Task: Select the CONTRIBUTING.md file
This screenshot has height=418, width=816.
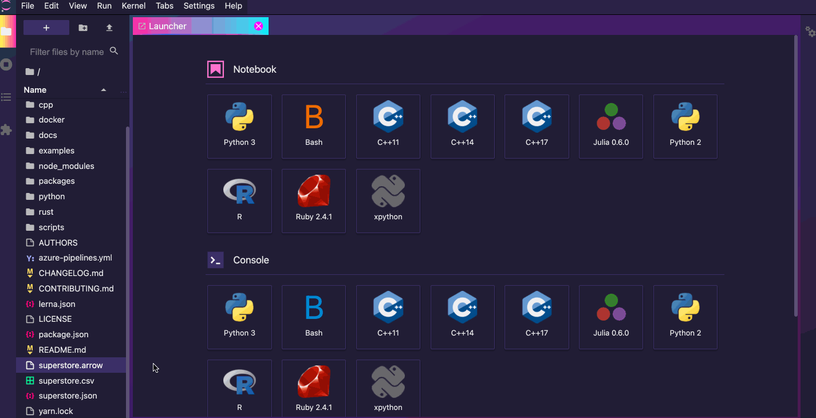Action: 71,289
